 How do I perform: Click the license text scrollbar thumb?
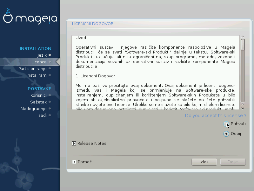pyautogui.click(x=243, y=45)
